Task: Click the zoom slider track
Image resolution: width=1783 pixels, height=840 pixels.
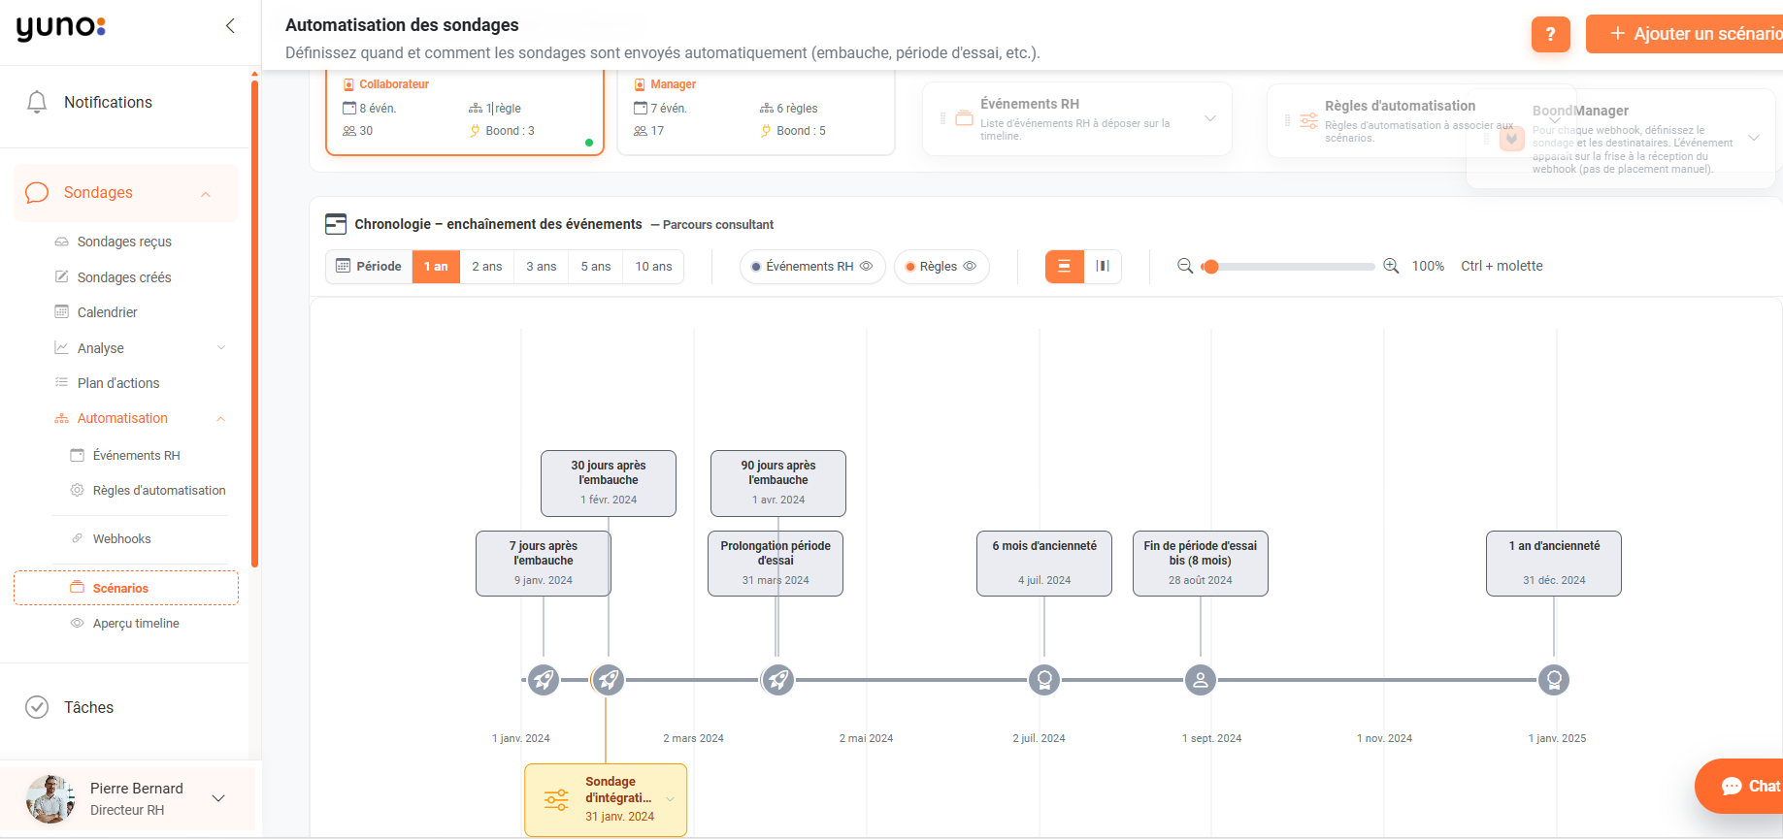Action: (x=1288, y=267)
